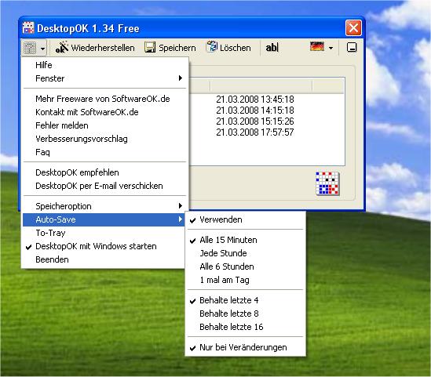Click the Löschen button label

pos(236,48)
